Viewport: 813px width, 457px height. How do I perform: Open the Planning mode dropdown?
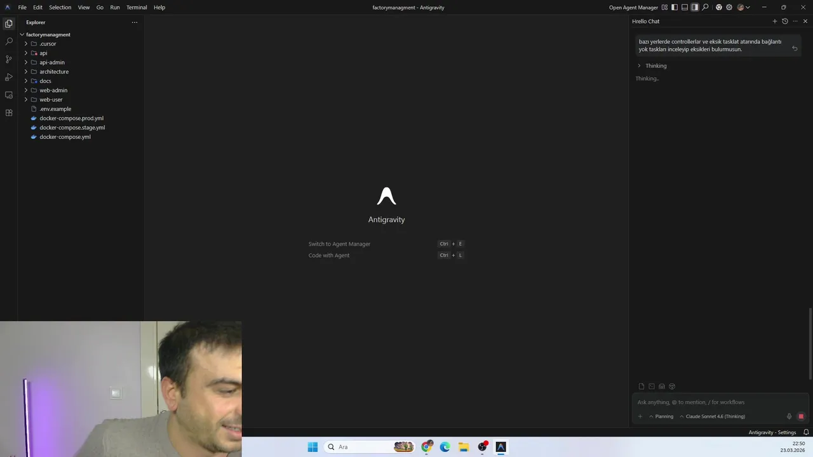point(661,416)
